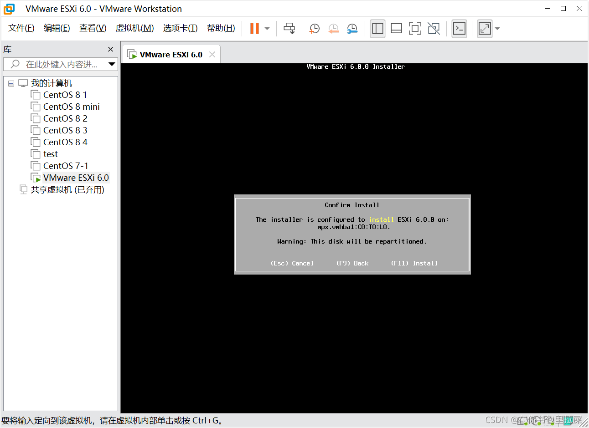Open the library search dropdown arrow

(112, 64)
